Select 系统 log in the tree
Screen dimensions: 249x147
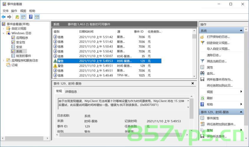19,51
